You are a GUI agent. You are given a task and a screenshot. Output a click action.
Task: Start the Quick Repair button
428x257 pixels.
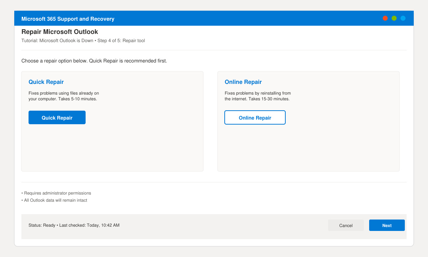(x=57, y=117)
